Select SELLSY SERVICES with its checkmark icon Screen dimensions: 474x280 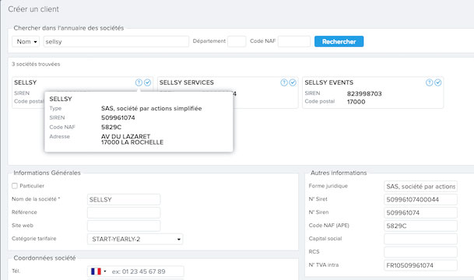click(293, 82)
